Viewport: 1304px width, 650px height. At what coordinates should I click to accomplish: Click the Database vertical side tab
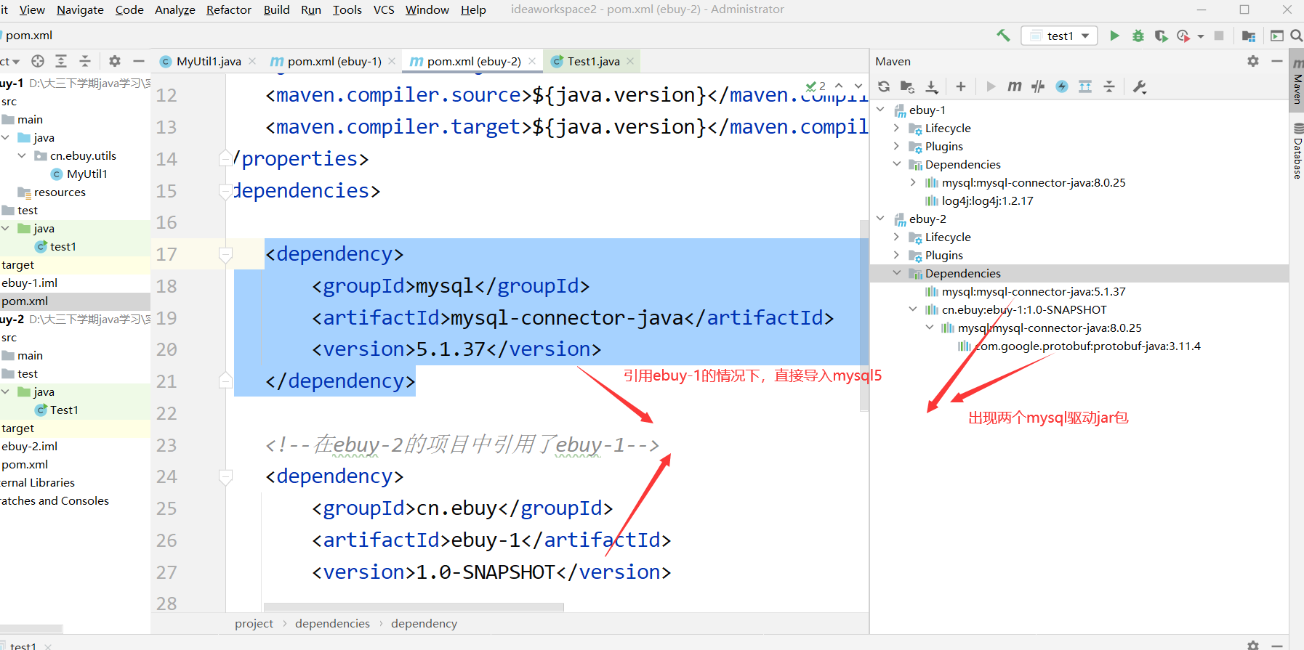1297,151
